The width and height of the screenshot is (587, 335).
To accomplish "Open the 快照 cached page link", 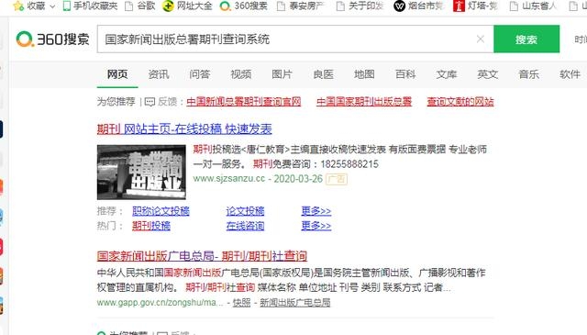I will [241, 302].
